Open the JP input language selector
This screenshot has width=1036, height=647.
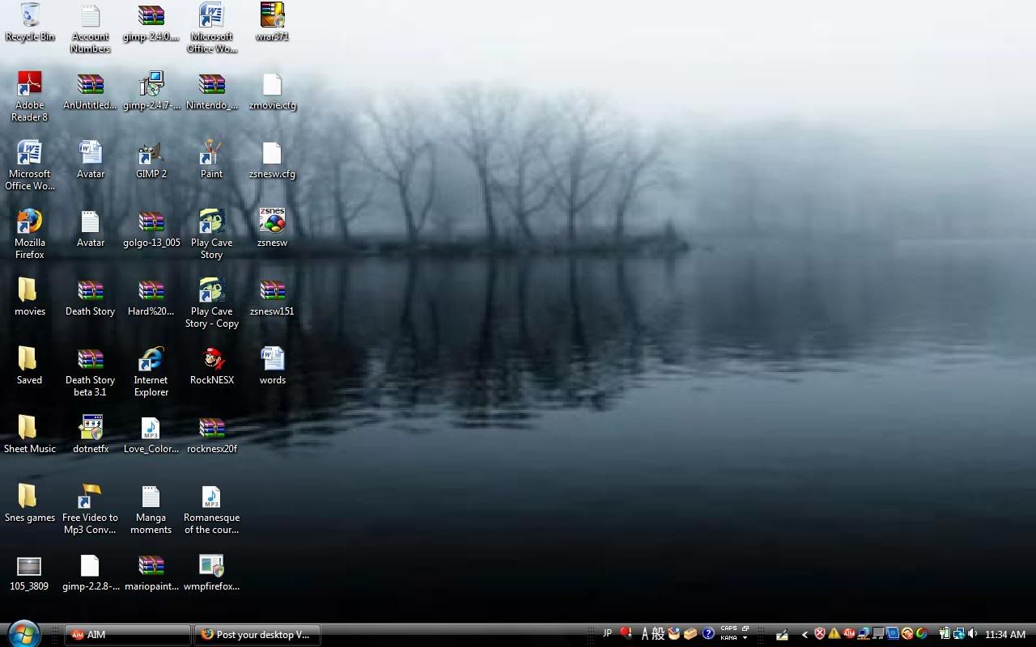coord(608,633)
